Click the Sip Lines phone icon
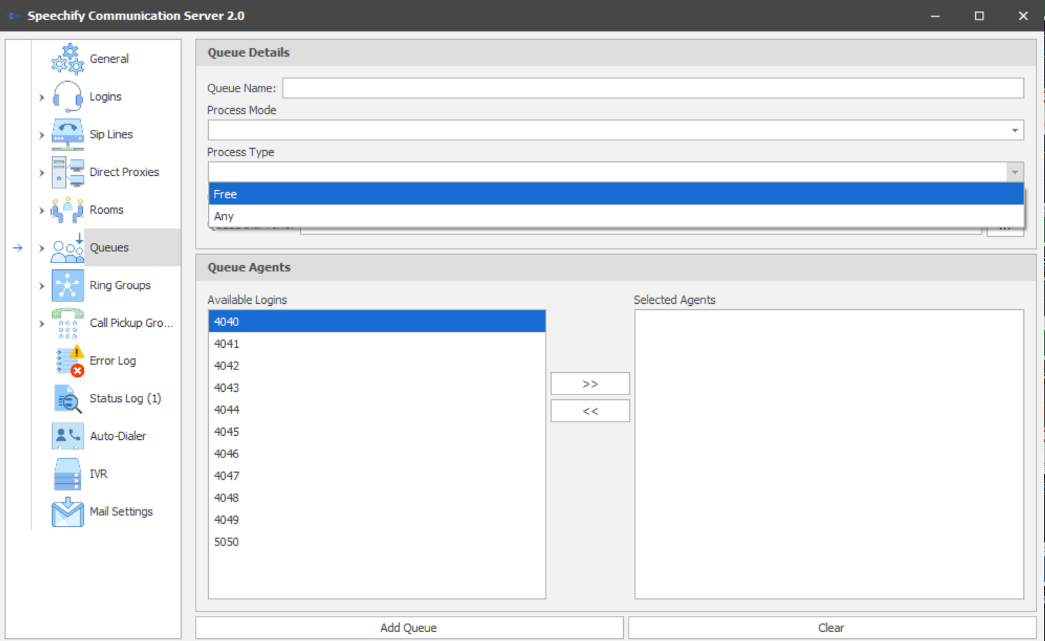The height and width of the screenshot is (641, 1045). point(68,134)
